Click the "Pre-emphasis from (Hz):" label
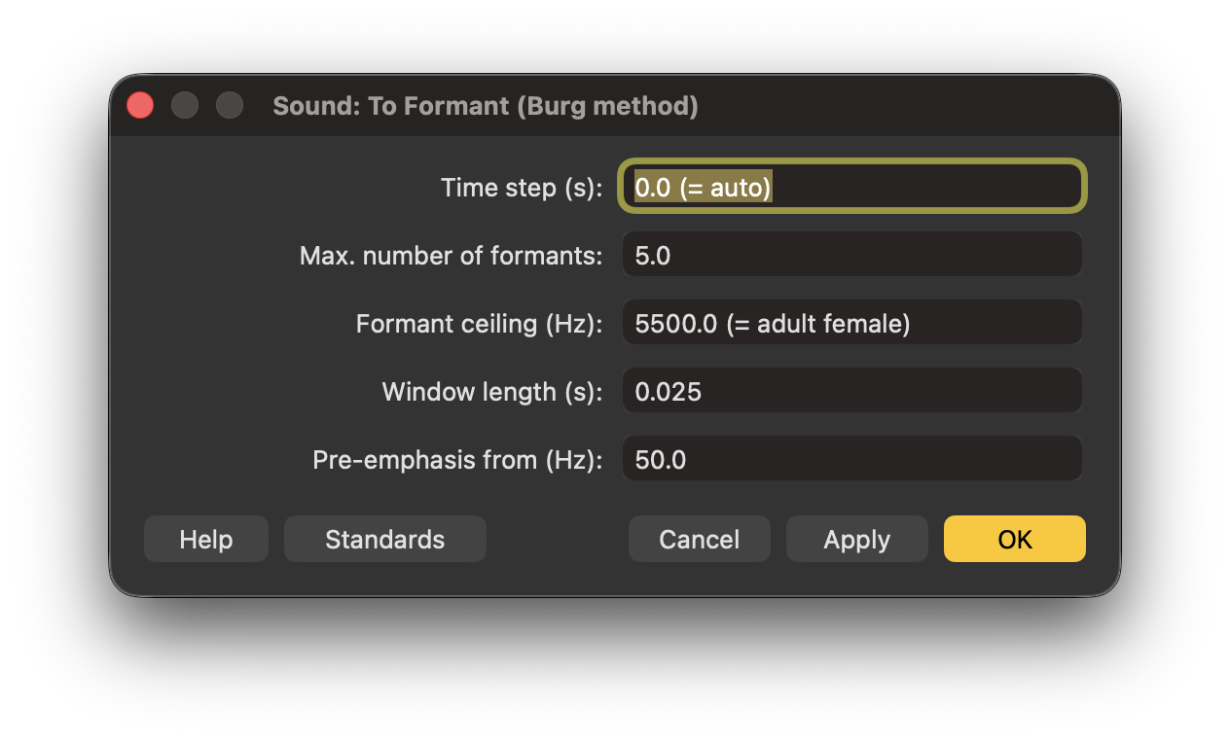Image resolution: width=1230 pixels, height=741 pixels. coord(457,460)
